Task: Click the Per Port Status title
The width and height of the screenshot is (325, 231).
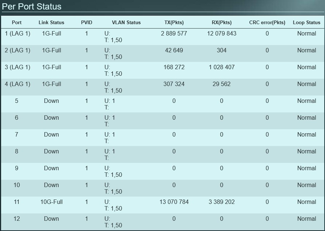Action: coord(32,7)
